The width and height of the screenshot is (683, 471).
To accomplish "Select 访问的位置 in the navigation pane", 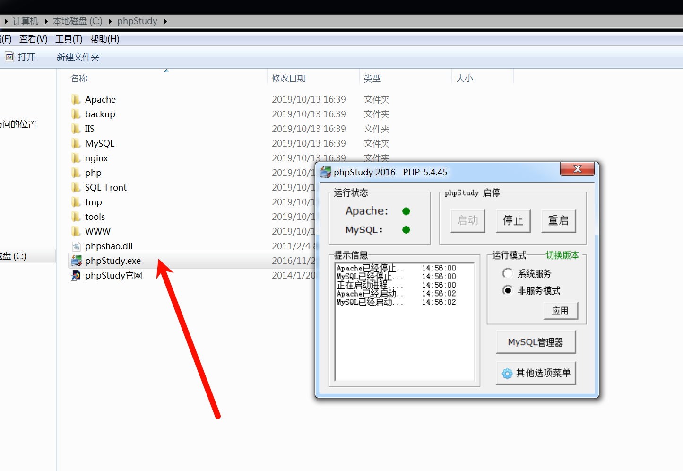I will (x=18, y=124).
